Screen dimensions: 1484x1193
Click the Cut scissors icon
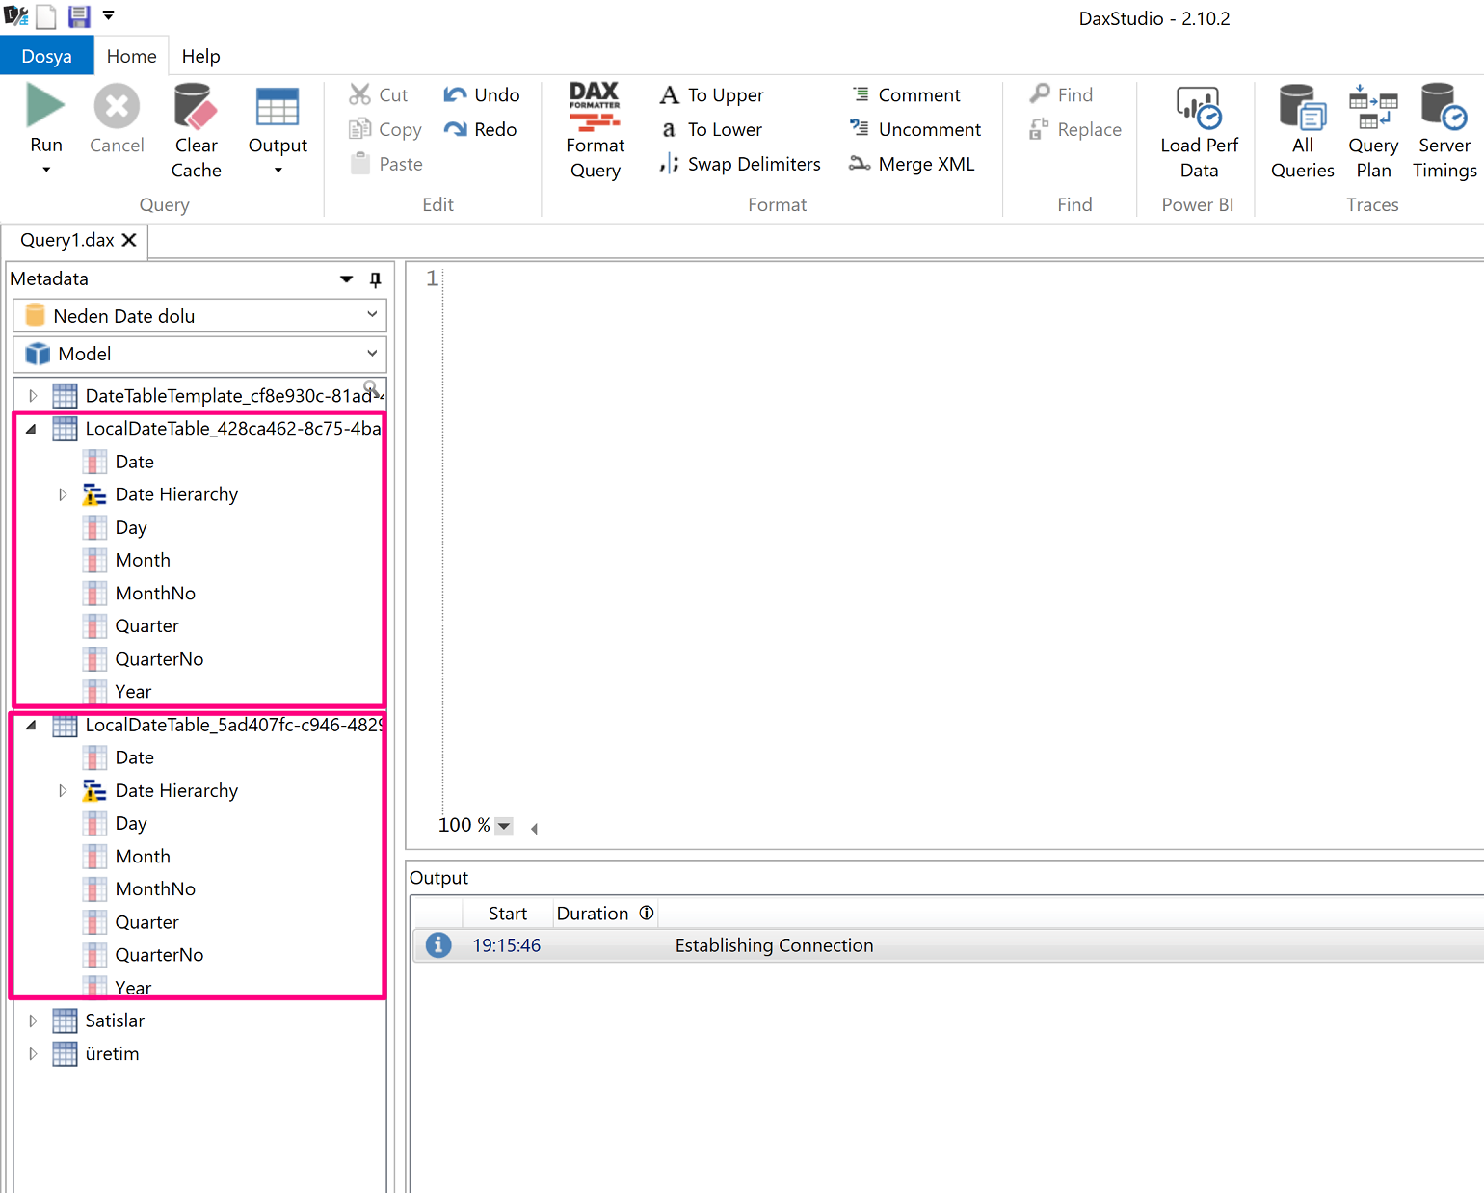[x=359, y=94]
